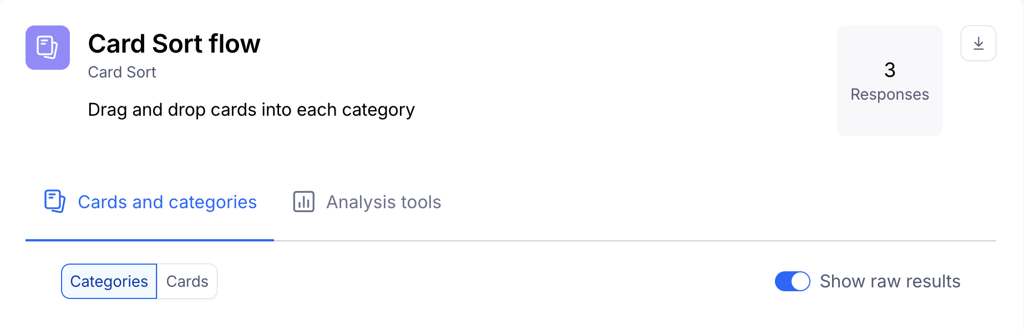Viewport: 1024px width, 330px height.
Task: Click the download results icon button
Action: click(978, 43)
